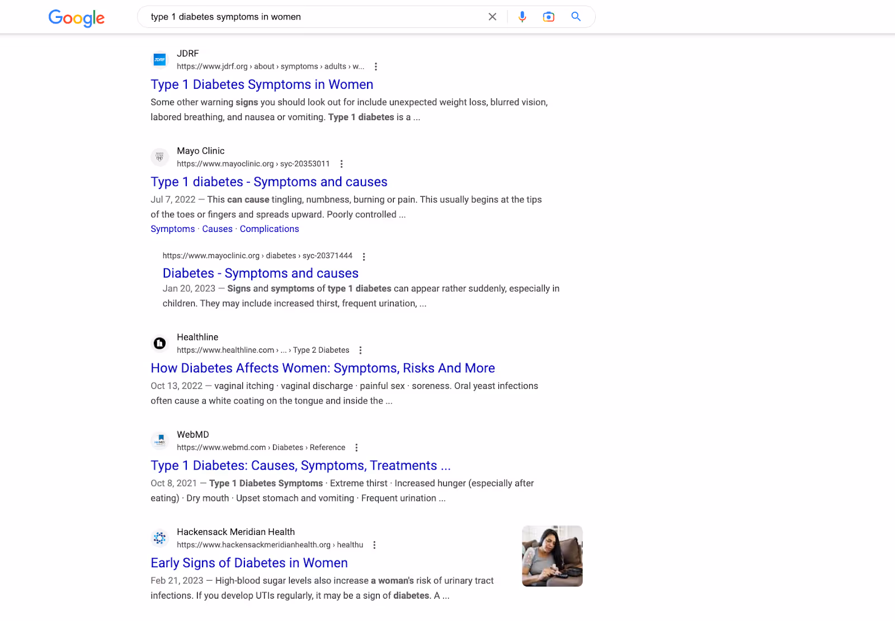
Task: Go to Mayo Clinic Complications sitelink
Action: 270,229
